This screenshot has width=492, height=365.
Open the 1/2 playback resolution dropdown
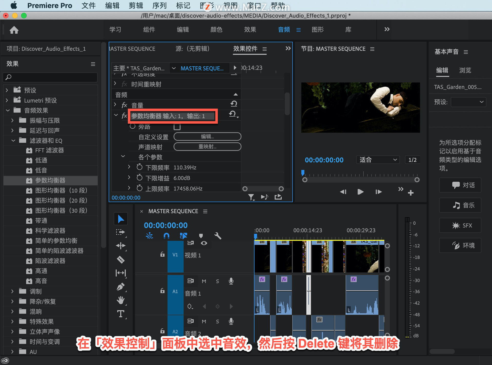[412, 160]
